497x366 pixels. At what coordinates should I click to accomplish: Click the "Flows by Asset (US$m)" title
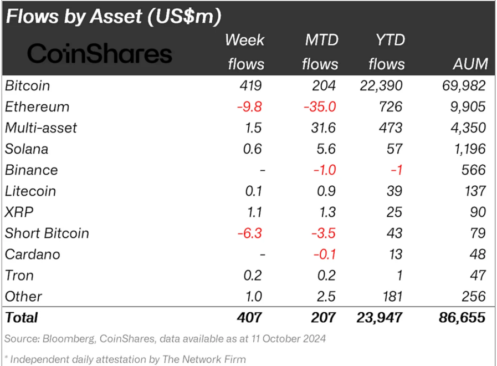click(114, 16)
